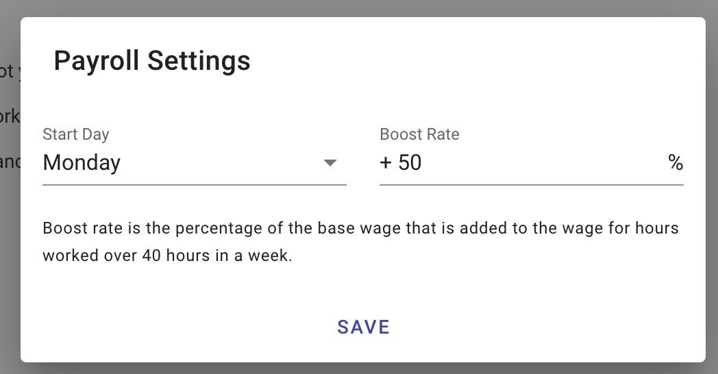Click the Start Day field label
Screen dimensions: 718x374
click(x=76, y=134)
